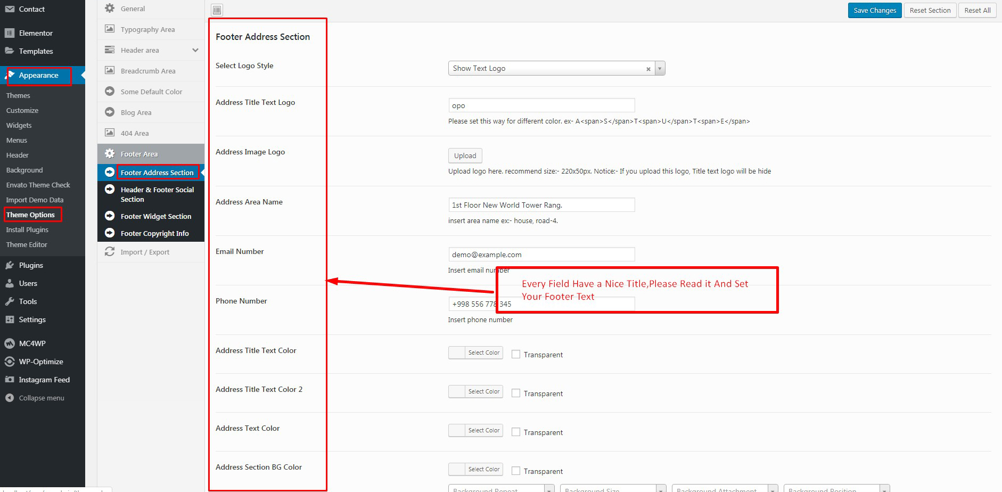This screenshot has height=492, width=1002.
Task: Click the Contact envelope icon
Action: pyautogui.click(x=10, y=9)
